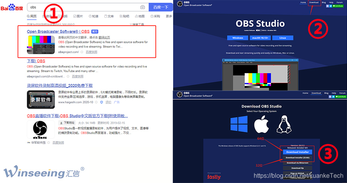Open the 录屏软件录制高清视频_2020免费下载 result

point(60,86)
